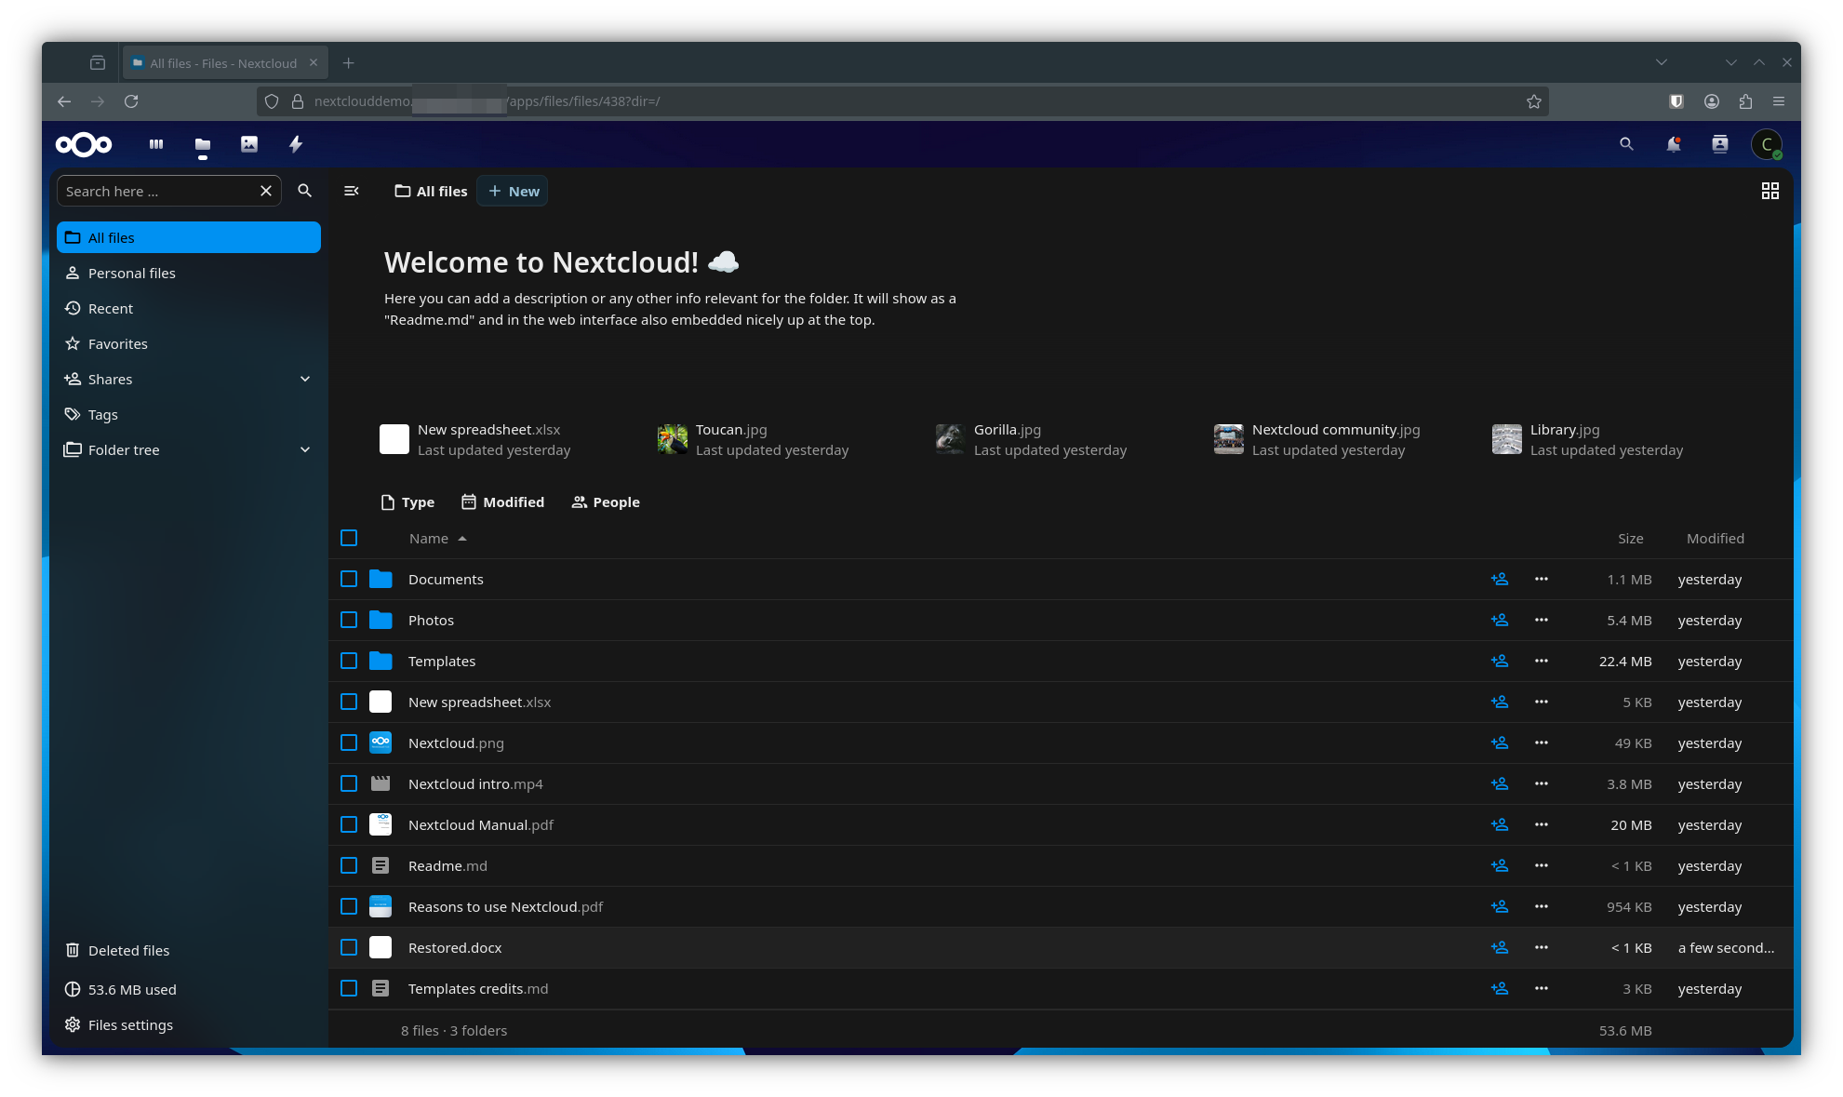The height and width of the screenshot is (1097, 1843).
Task: Click the New button
Action: [513, 191]
